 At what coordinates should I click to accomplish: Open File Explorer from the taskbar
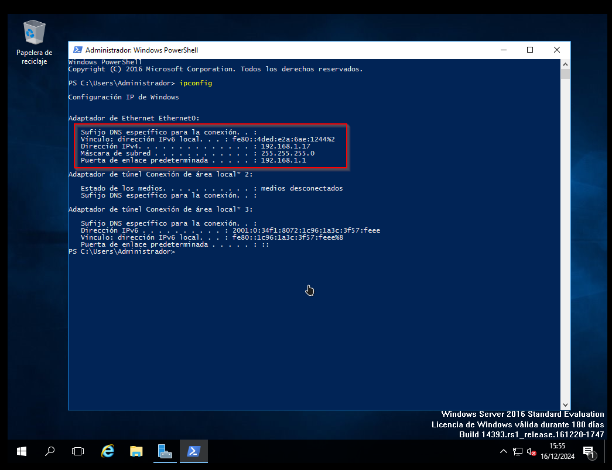tap(136, 451)
